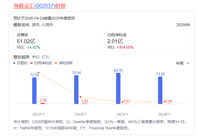Select the 2023FY blue revenue bar
Viewport: 202px width, 136px height.
pos(118,88)
